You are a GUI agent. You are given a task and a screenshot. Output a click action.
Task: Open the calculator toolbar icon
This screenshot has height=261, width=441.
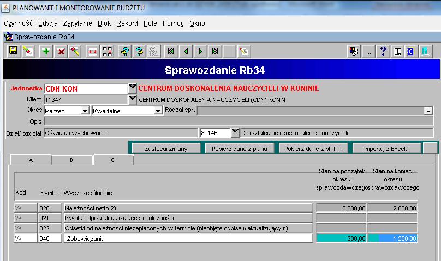(397, 51)
